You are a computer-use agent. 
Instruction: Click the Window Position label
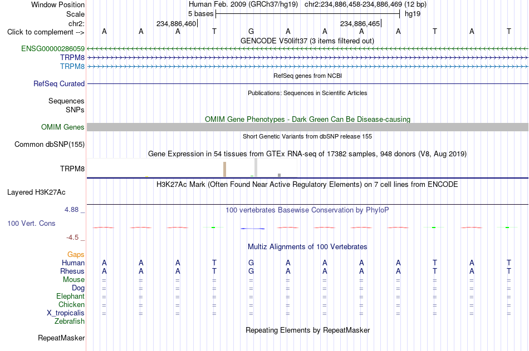pos(58,4)
